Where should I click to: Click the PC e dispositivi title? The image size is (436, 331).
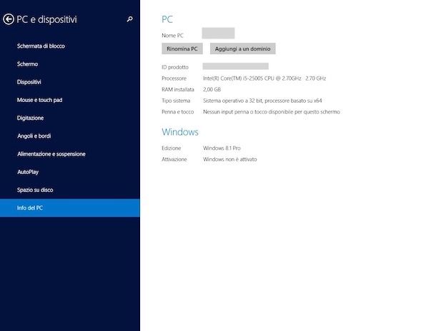click(46, 19)
